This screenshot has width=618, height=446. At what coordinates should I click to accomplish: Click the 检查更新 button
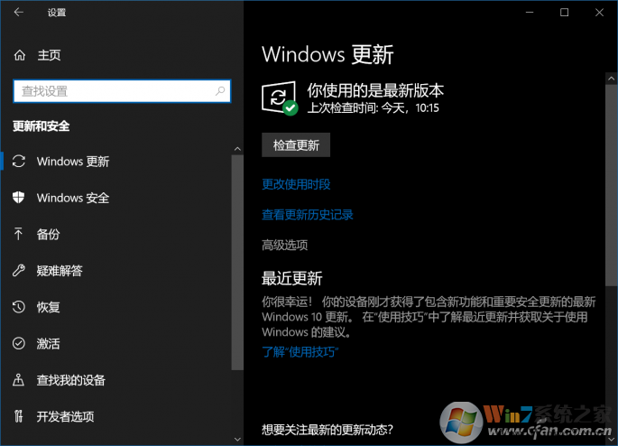(296, 145)
